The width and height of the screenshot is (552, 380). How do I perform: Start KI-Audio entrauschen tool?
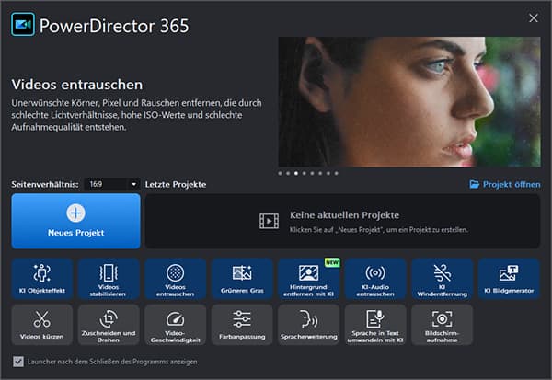(375, 279)
